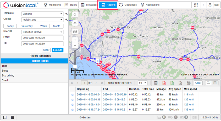The image size is (221, 121).
Task: Export report to Excel file
Action: [172, 83]
